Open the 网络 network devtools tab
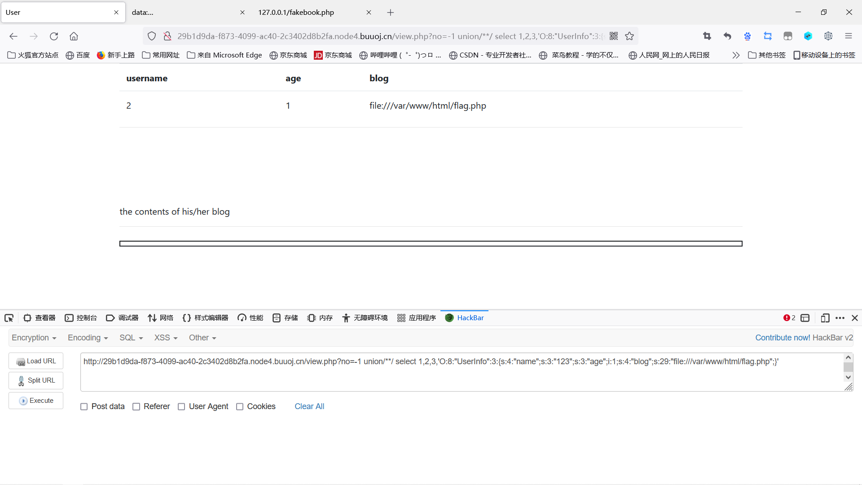 [161, 318]
